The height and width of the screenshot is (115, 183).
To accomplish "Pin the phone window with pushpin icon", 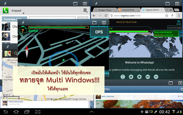I will tap(5, 4).
